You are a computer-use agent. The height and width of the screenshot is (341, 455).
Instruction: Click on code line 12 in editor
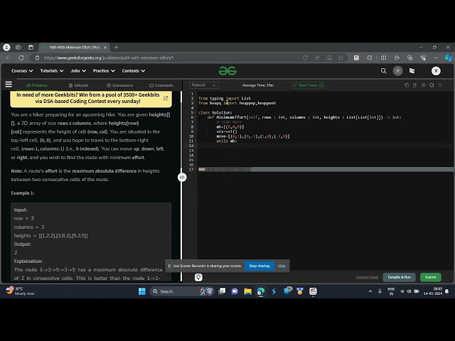[x=325, y=146]
